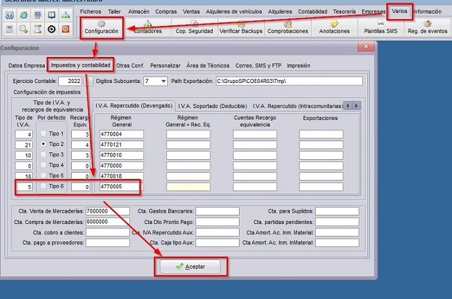
Task: Select the Tipo 4 radio option
Action: pyautogui.click(x=43, y=165)
